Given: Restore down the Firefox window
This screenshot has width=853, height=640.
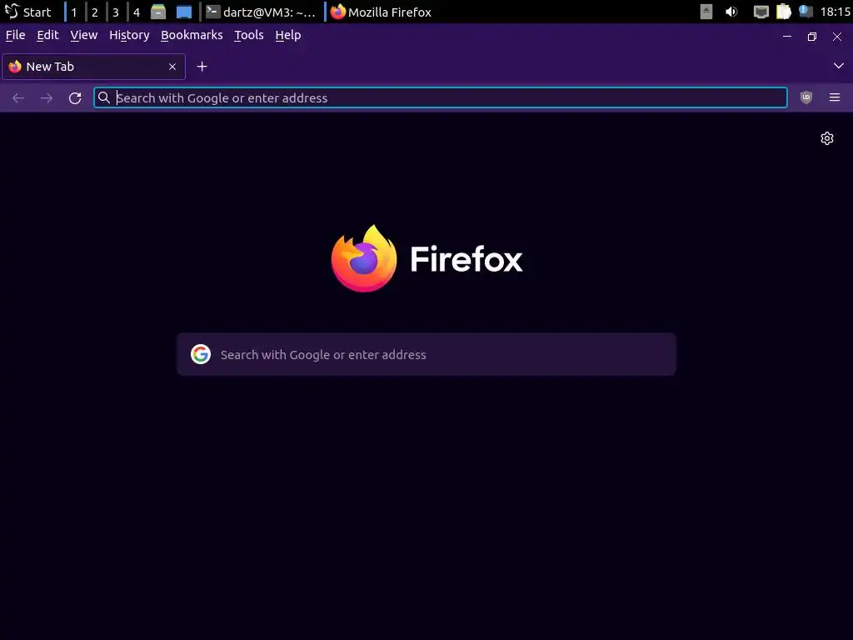Looking at the screenshot, I should point(812,37).
